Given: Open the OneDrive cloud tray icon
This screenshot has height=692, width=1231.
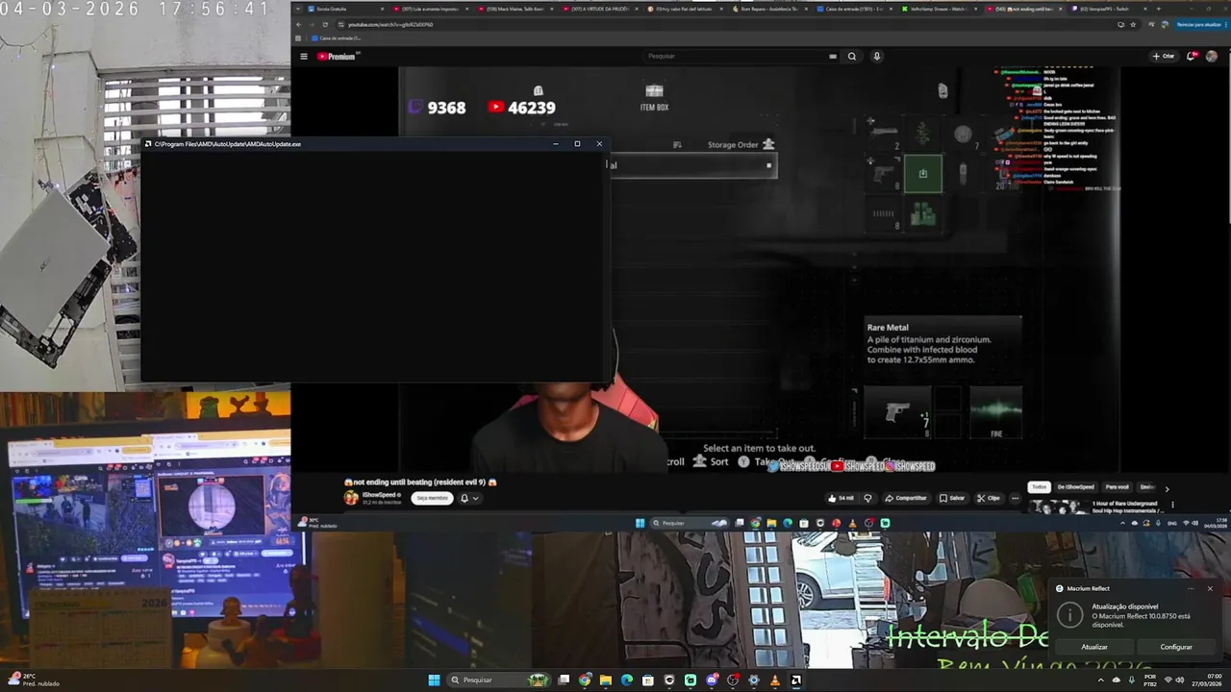Looking at the screenshot, I should [1116, 680].
